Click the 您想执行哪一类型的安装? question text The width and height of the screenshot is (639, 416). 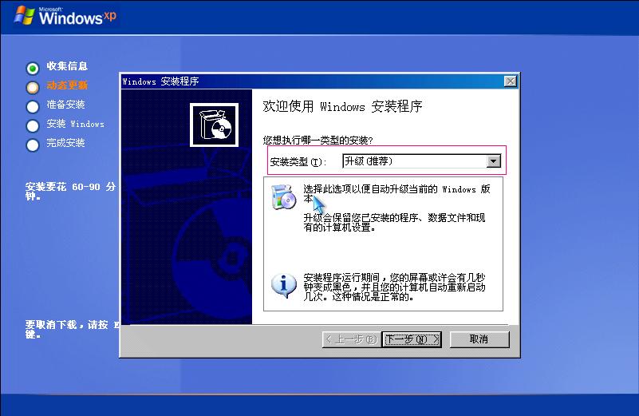click(318, 141)
